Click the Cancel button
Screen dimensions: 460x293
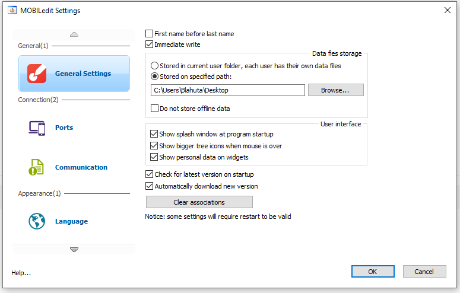point(424,272)
